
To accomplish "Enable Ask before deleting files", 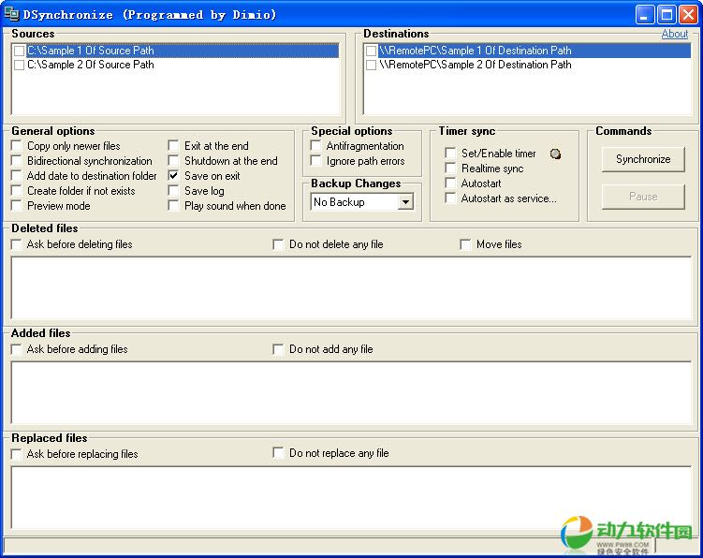I will click(17, 244).
